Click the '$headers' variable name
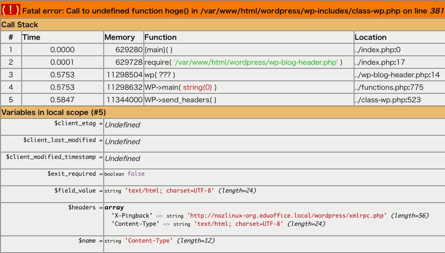The image size is (445, 253). point(82,207)
